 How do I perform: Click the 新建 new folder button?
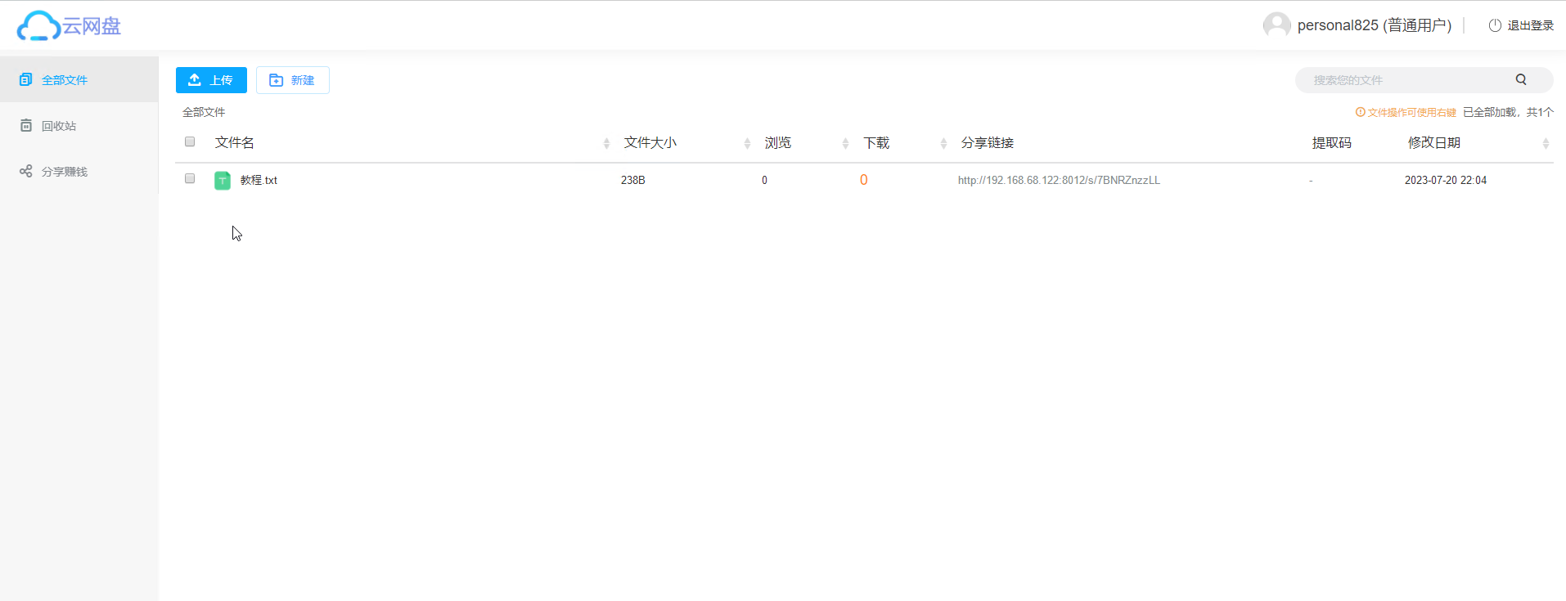pyautogui.click(x=293, y=80)
